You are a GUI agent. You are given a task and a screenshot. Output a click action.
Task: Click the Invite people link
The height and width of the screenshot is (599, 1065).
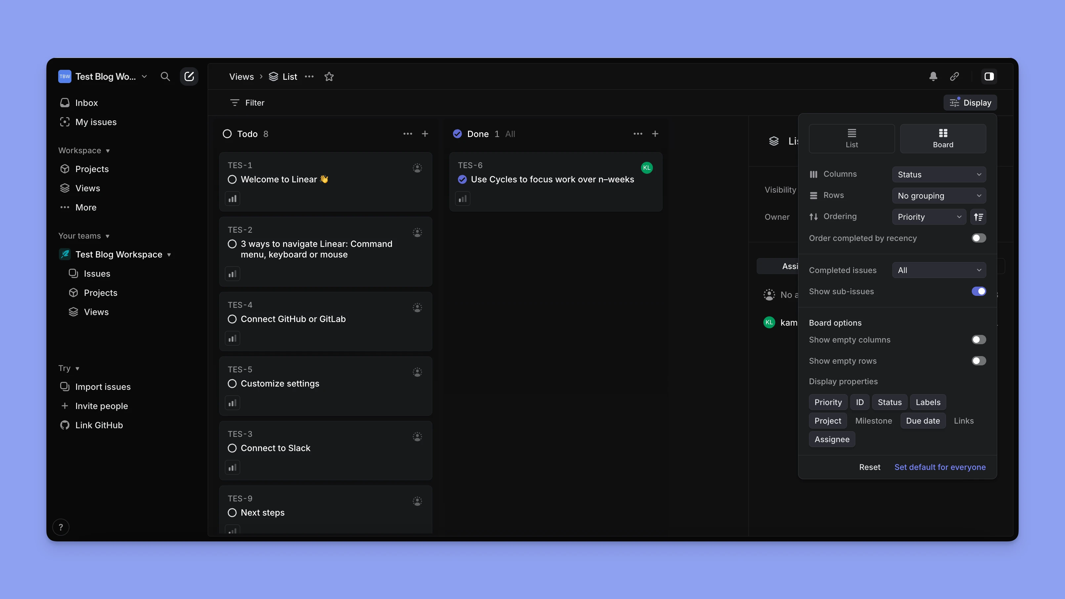101,406
